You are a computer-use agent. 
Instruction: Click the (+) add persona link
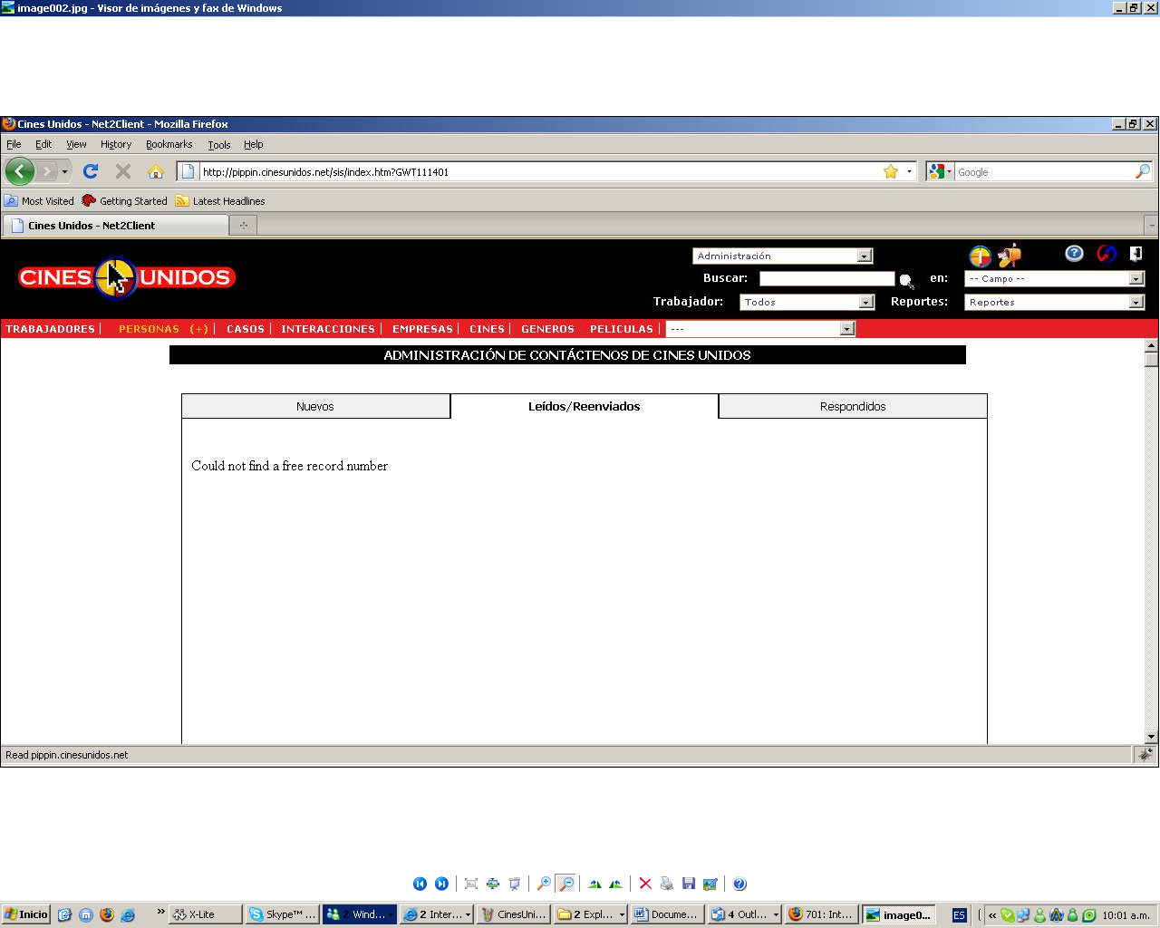[199, 329]
